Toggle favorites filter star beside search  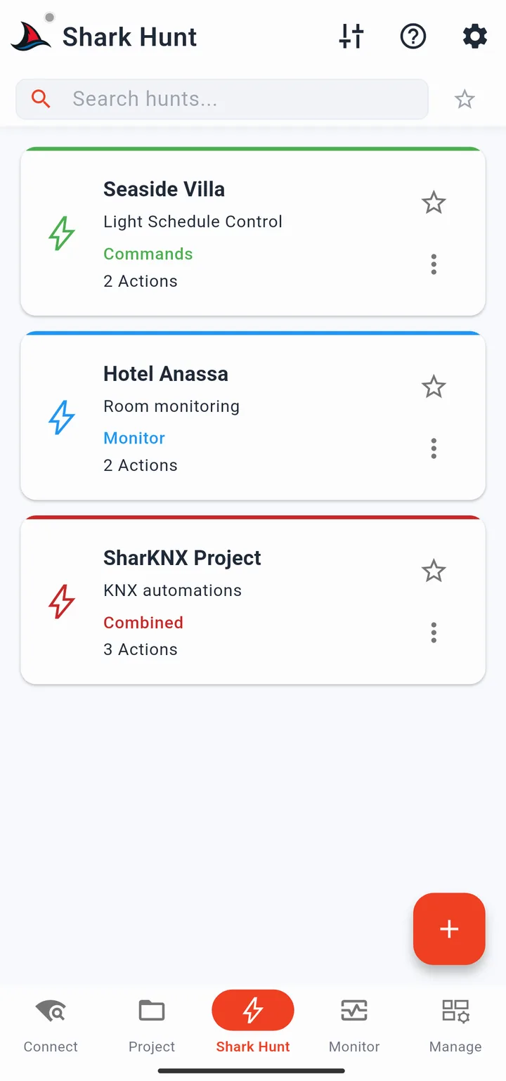(465, 99)
